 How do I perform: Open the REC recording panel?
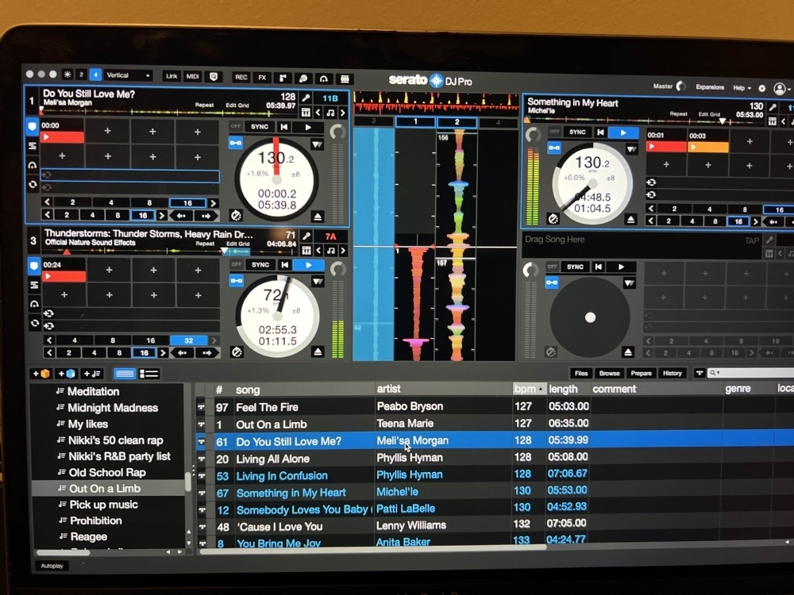[241, 77]
